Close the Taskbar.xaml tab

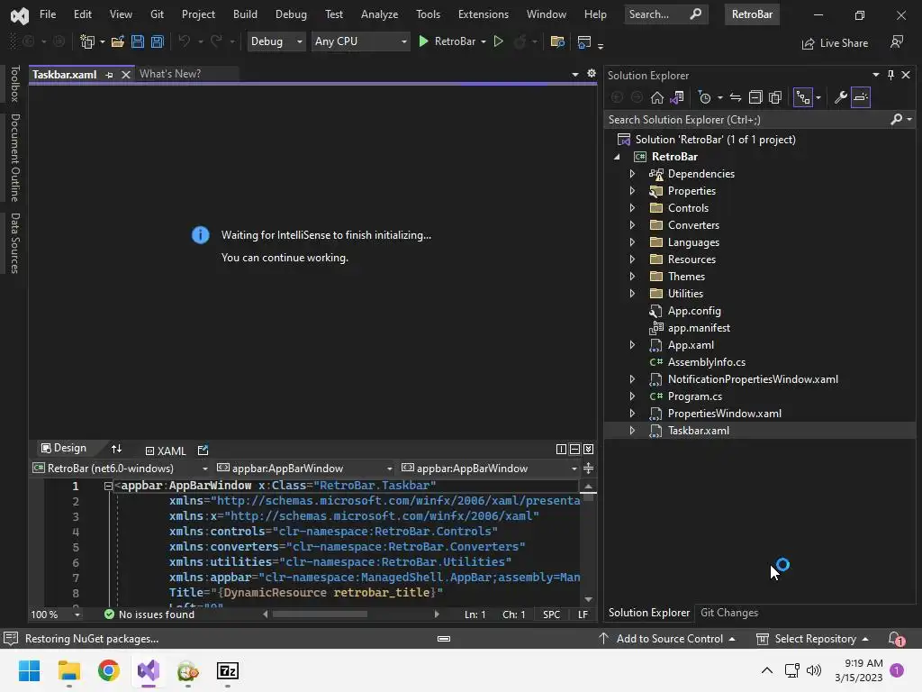tap(125, 75)
